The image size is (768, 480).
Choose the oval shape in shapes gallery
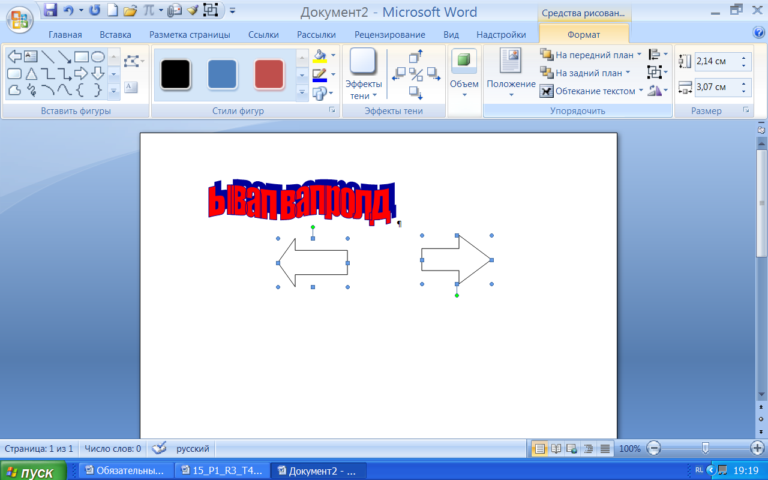tap(98, 57)
